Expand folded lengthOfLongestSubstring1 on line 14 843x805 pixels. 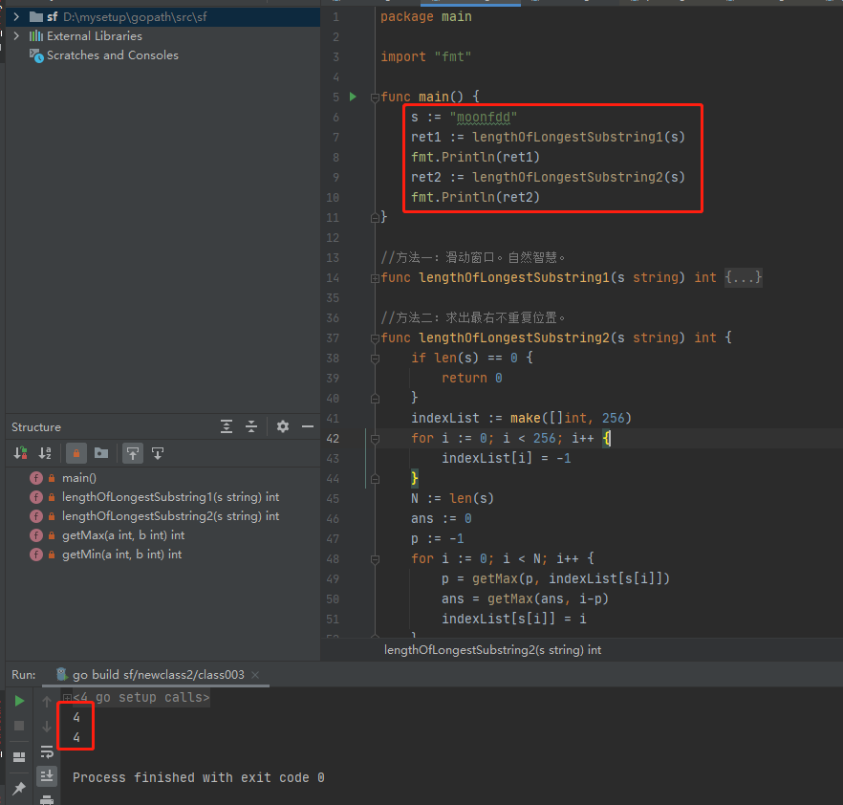375,278
